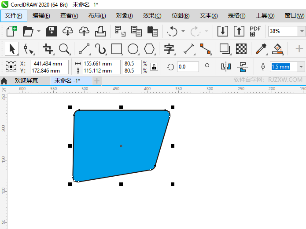Select the Transparency checkerboard tool

[241, 48]
